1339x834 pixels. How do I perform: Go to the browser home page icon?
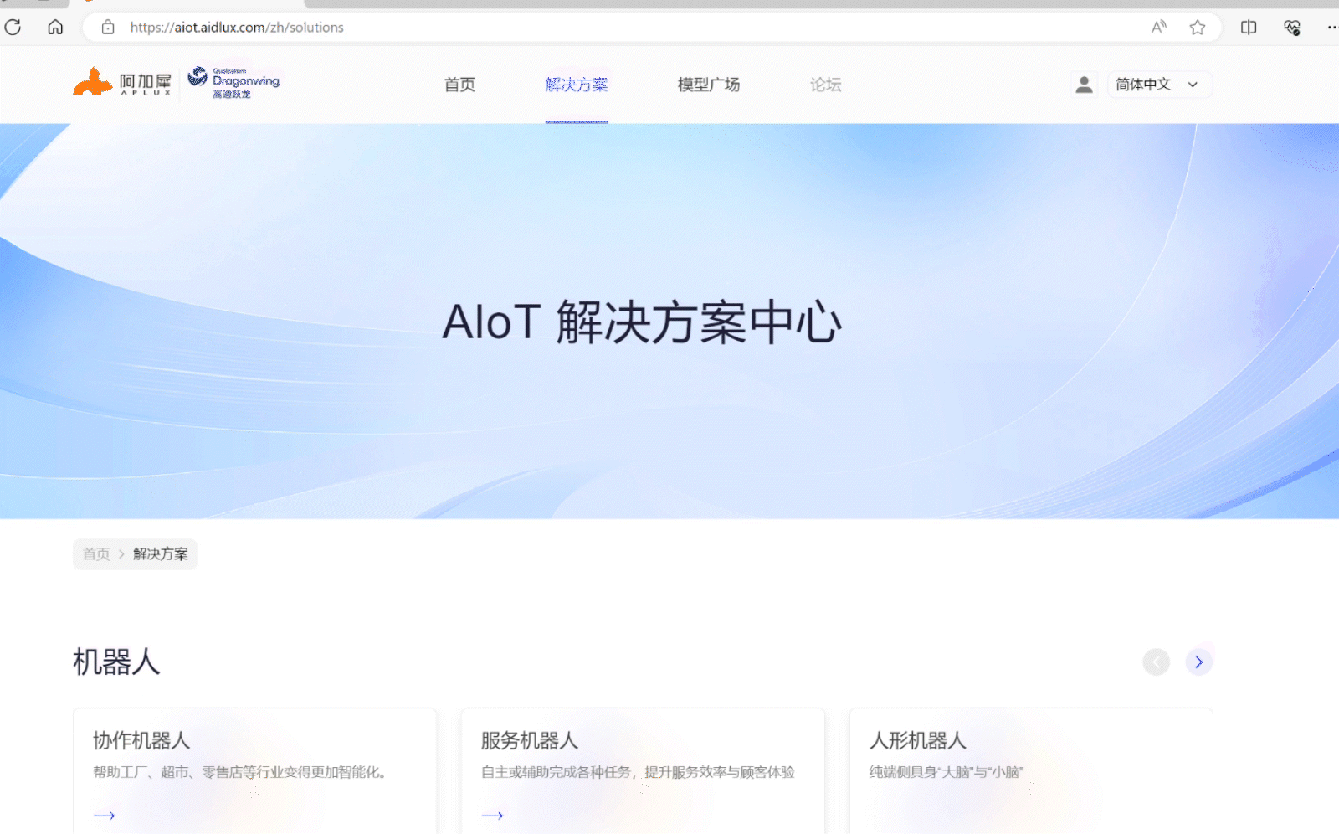click(x=55, y=28)
